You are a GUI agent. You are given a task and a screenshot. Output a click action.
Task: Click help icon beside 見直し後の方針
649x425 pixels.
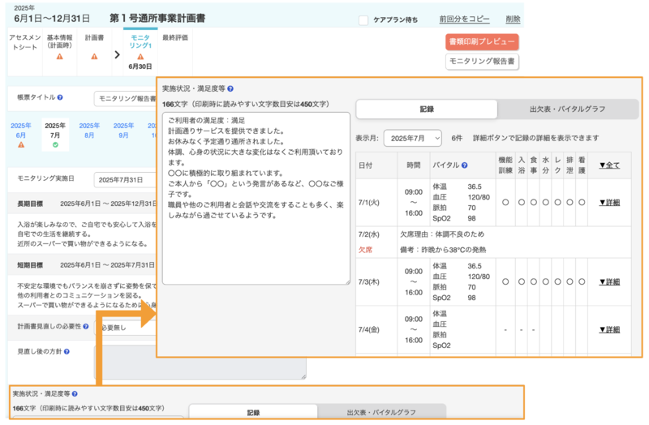(67, 352)
